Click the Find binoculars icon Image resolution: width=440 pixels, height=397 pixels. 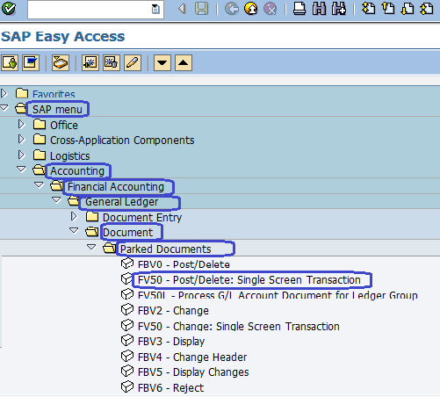pyautogui.click(x=319, y=9)
